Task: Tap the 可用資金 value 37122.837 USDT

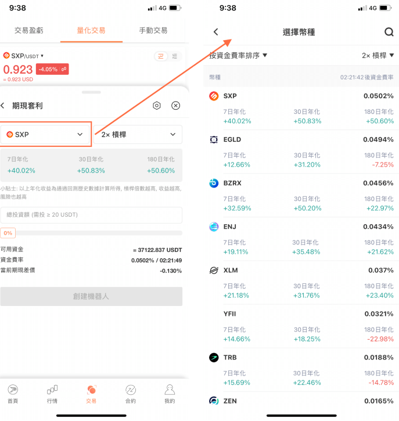Action: point(157,250)
